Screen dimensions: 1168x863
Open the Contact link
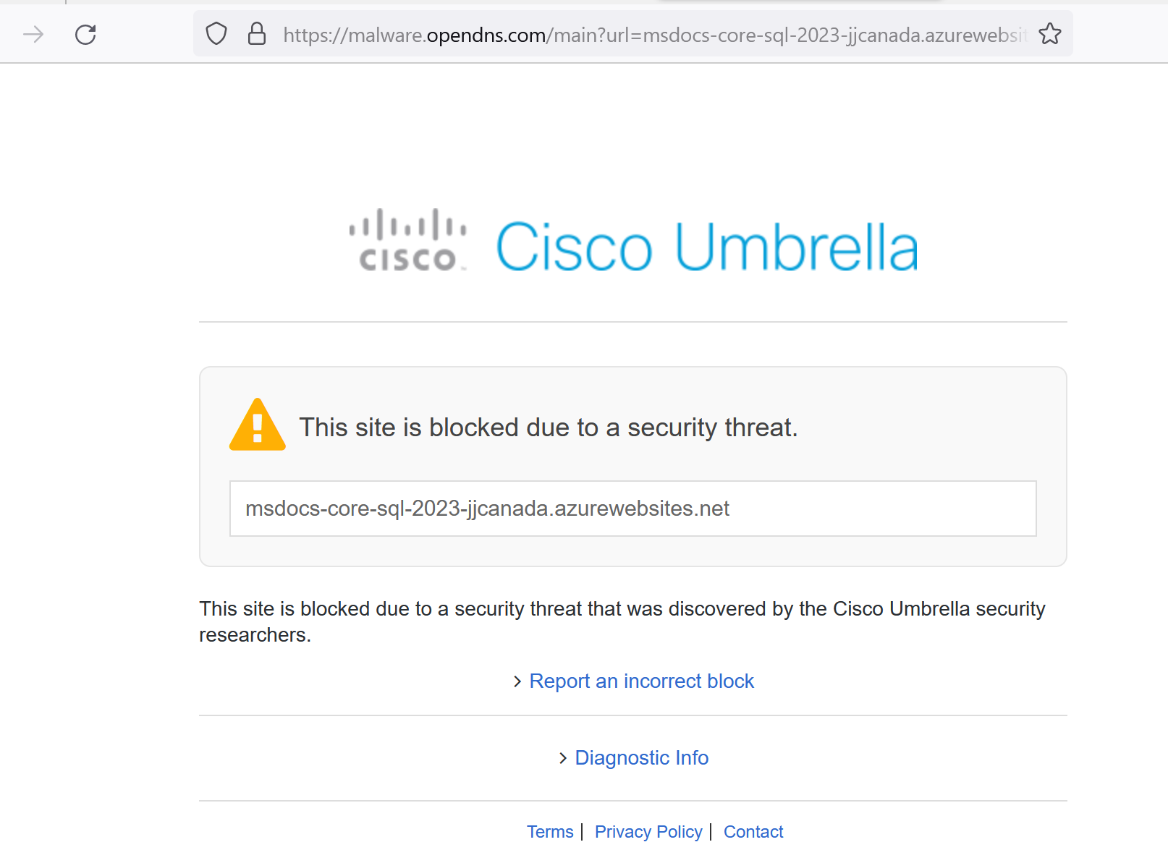coord(753,832)
